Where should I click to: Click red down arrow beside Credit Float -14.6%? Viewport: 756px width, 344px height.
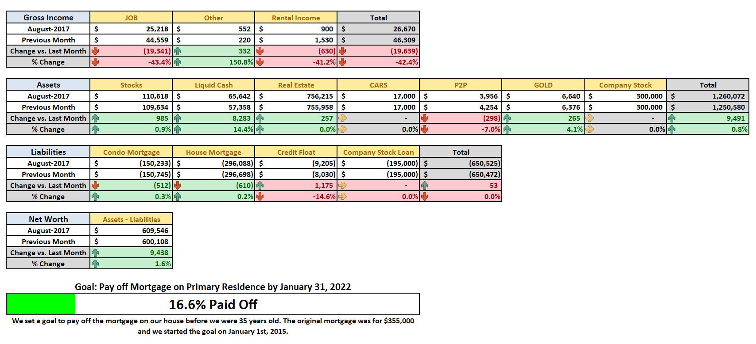point(260,196)
